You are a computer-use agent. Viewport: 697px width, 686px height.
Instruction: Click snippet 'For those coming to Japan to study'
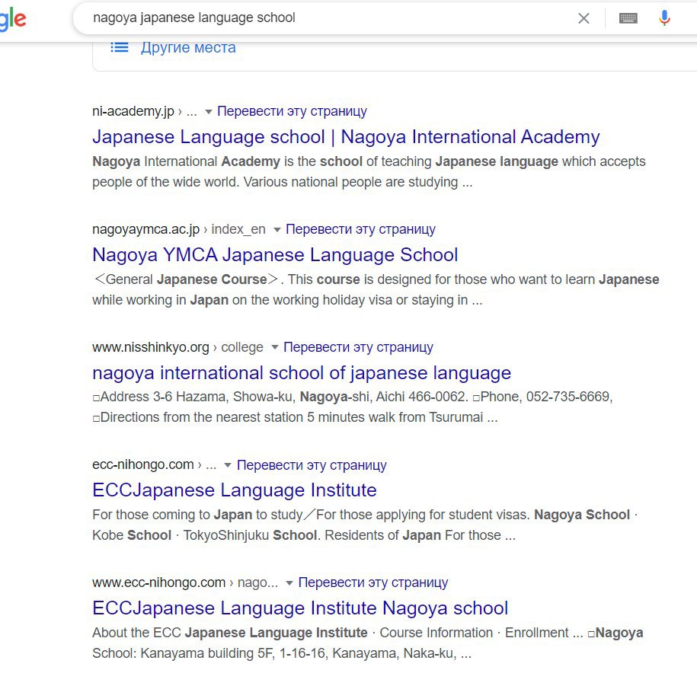point(365,525)
